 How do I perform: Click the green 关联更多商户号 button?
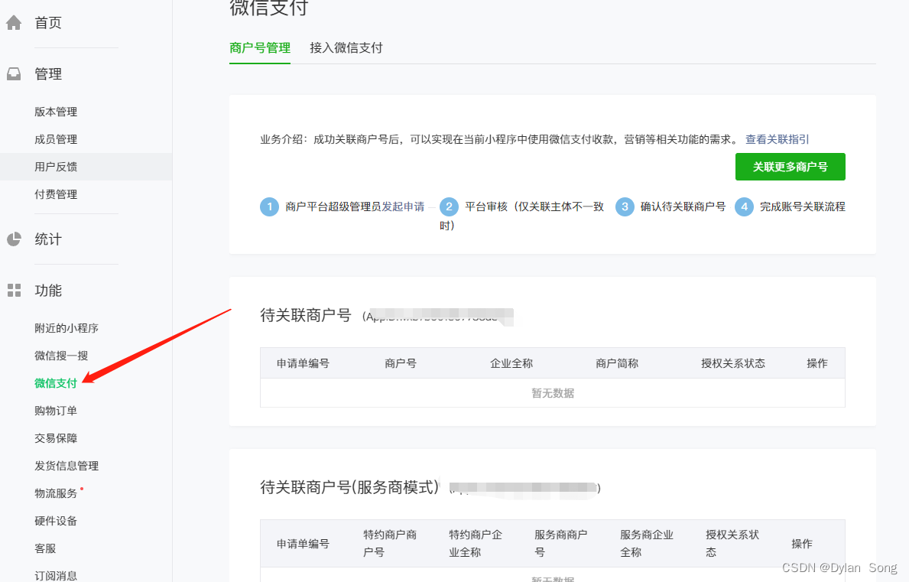click(791, 167)
